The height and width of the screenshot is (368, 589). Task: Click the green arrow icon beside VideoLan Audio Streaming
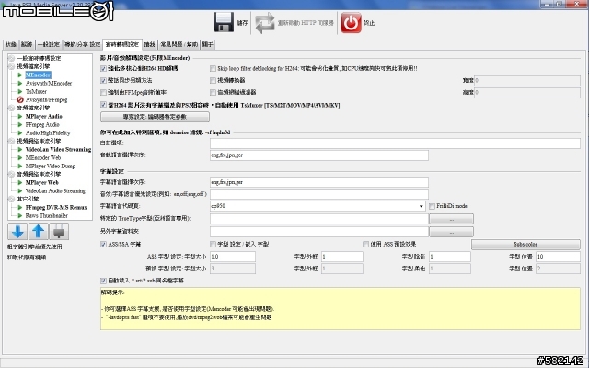pyautogui.click(x=20, y=190)
